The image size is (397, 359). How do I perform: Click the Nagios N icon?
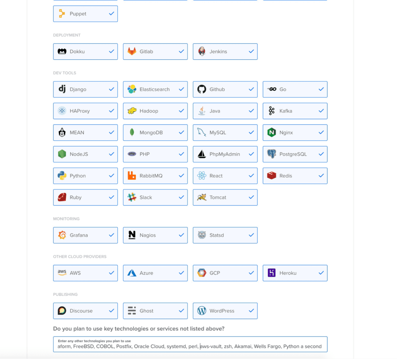point(132,235)
